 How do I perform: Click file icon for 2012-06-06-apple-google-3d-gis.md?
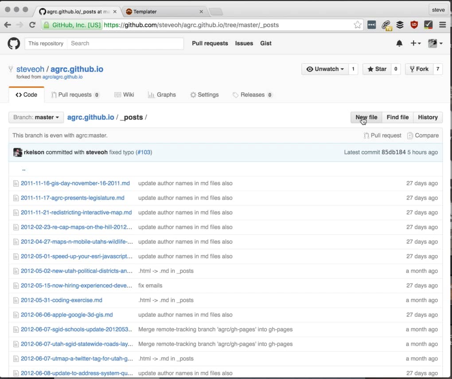[16, 315]
